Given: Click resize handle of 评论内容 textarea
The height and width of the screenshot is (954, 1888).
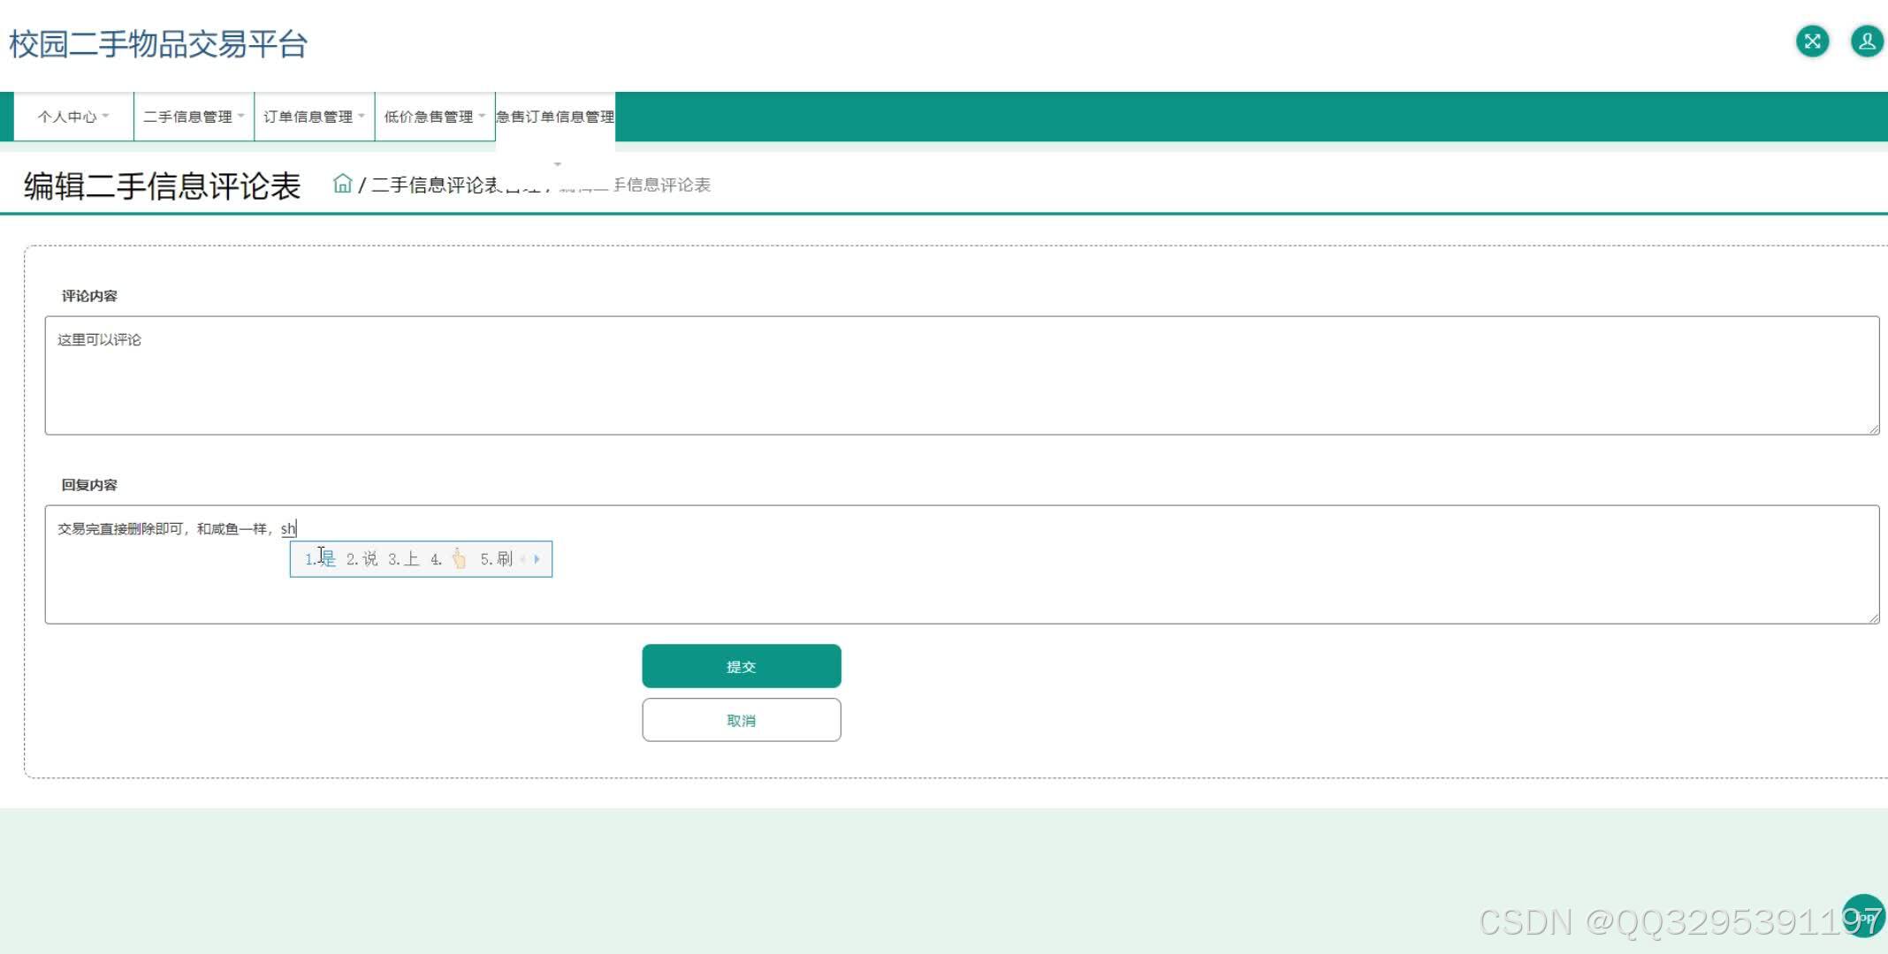Looking at the screenshot, I should click(1874, 428).
